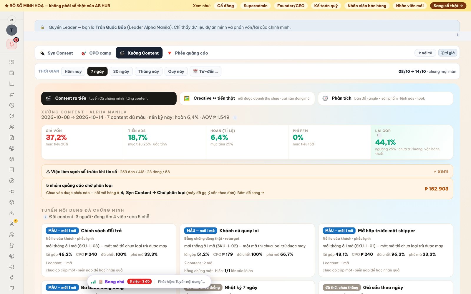The height and width of the screenshot is (294, 471).
Task: Filter time to Hôm nay
Action: click(x=73, y=71)
